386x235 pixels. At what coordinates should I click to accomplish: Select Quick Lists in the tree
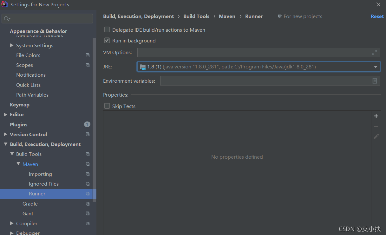(x=28, y=85)
